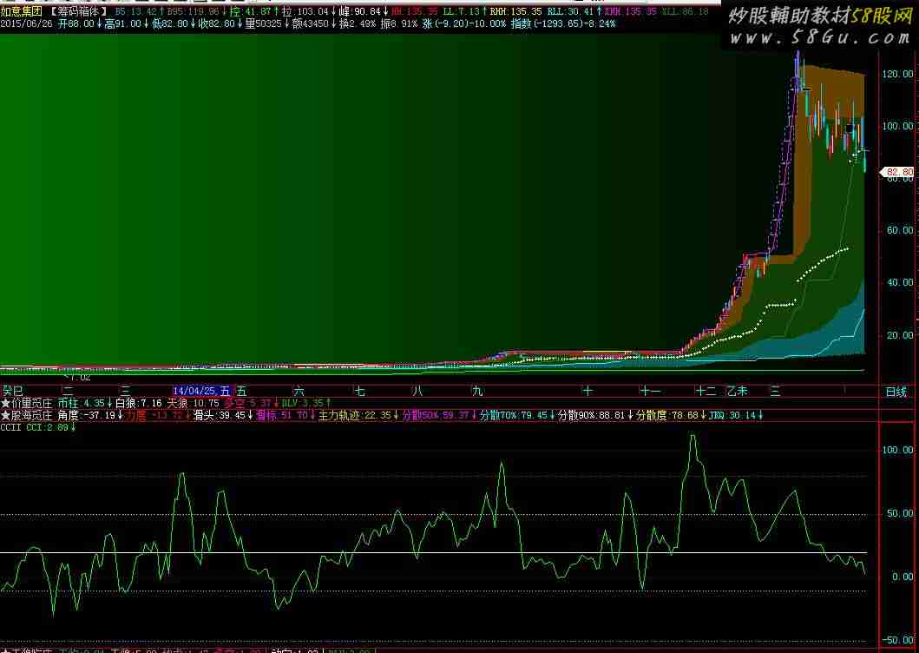Click the 120.00 label on price axis
Screen dimensions: 919x653
[x=897, y=75]
